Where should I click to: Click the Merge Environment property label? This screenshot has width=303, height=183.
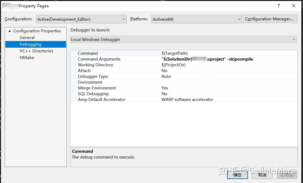click(97, 88)
